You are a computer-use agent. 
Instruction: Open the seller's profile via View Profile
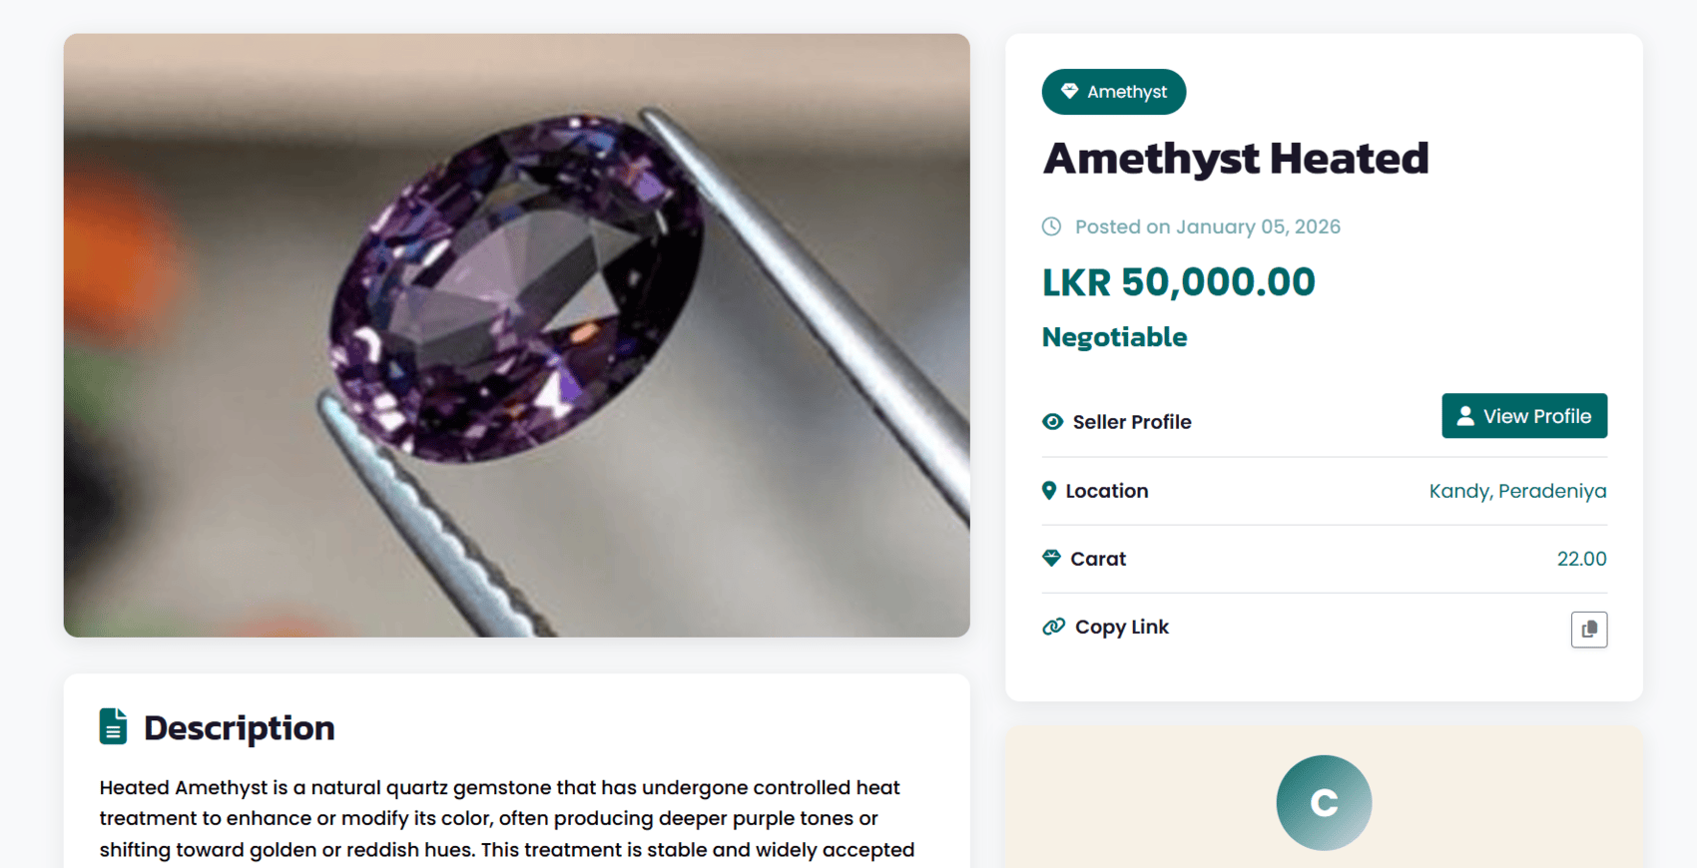(x=1523, y=415)
